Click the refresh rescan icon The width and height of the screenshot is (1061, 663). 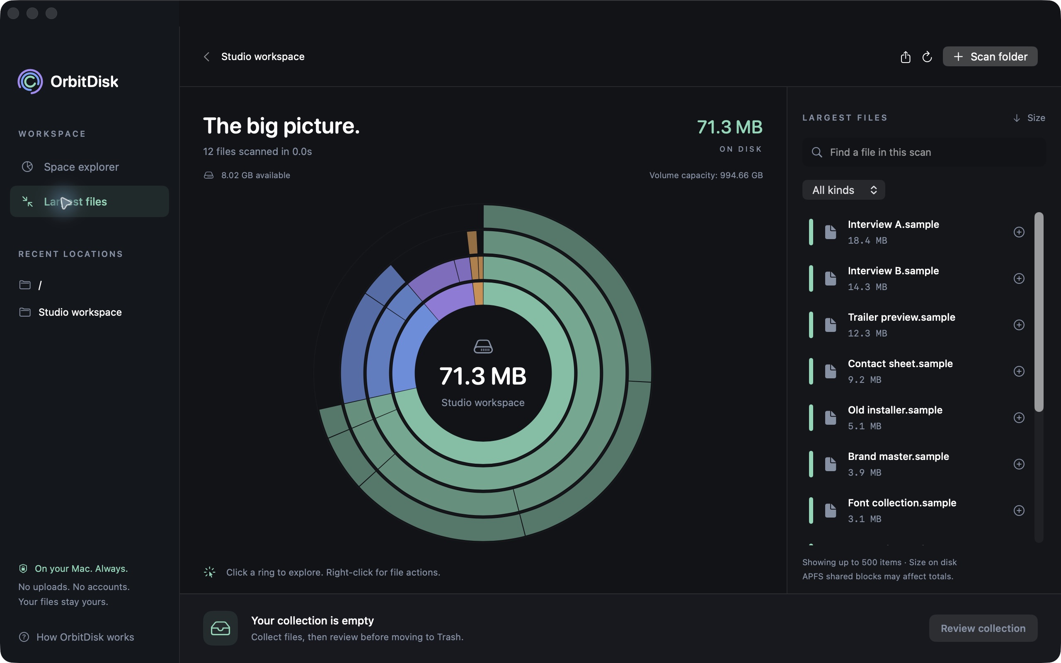[927, 57]
